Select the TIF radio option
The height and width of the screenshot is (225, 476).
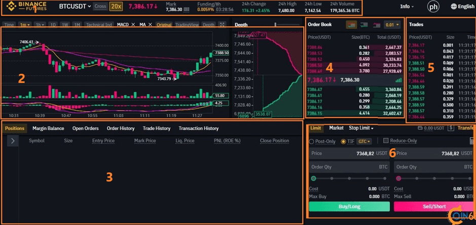click(x=343, y=141)
